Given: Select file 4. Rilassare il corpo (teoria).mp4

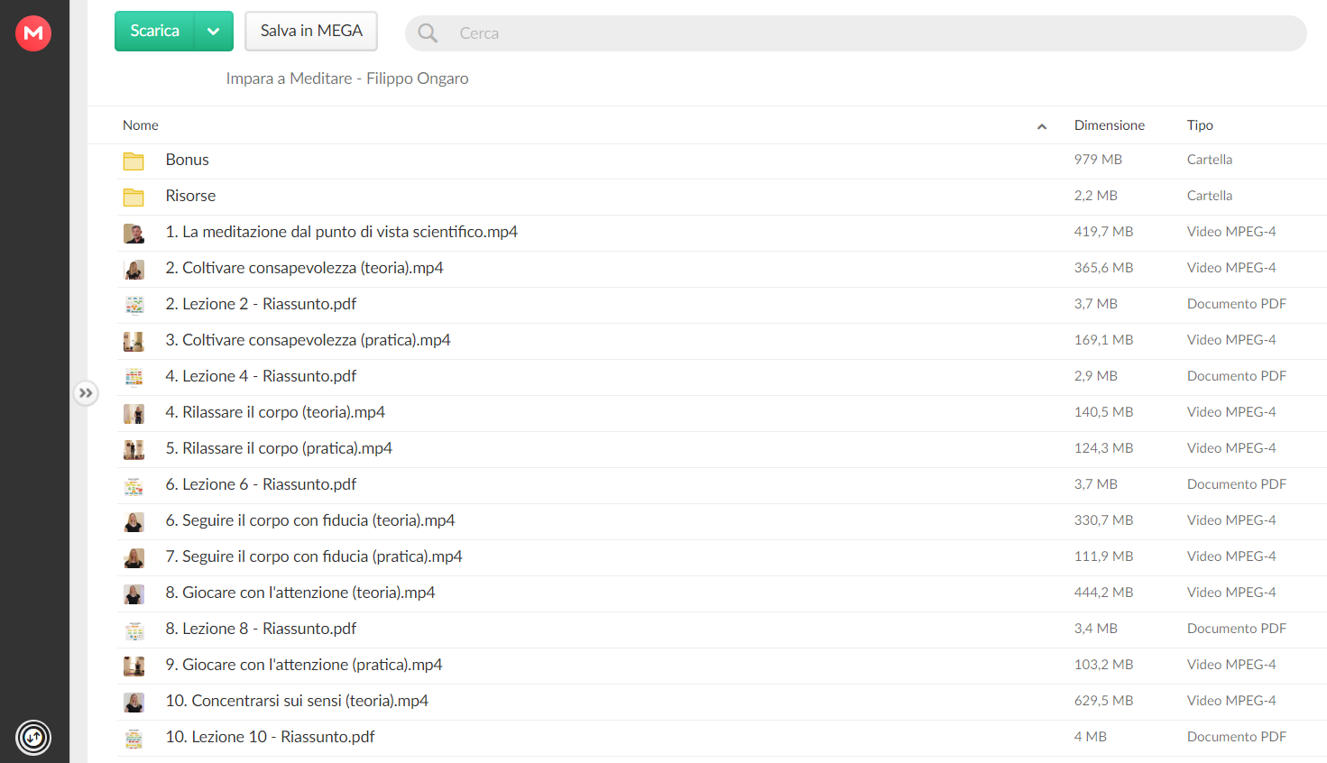Looking at the screenshot, I should pos(275,412).
